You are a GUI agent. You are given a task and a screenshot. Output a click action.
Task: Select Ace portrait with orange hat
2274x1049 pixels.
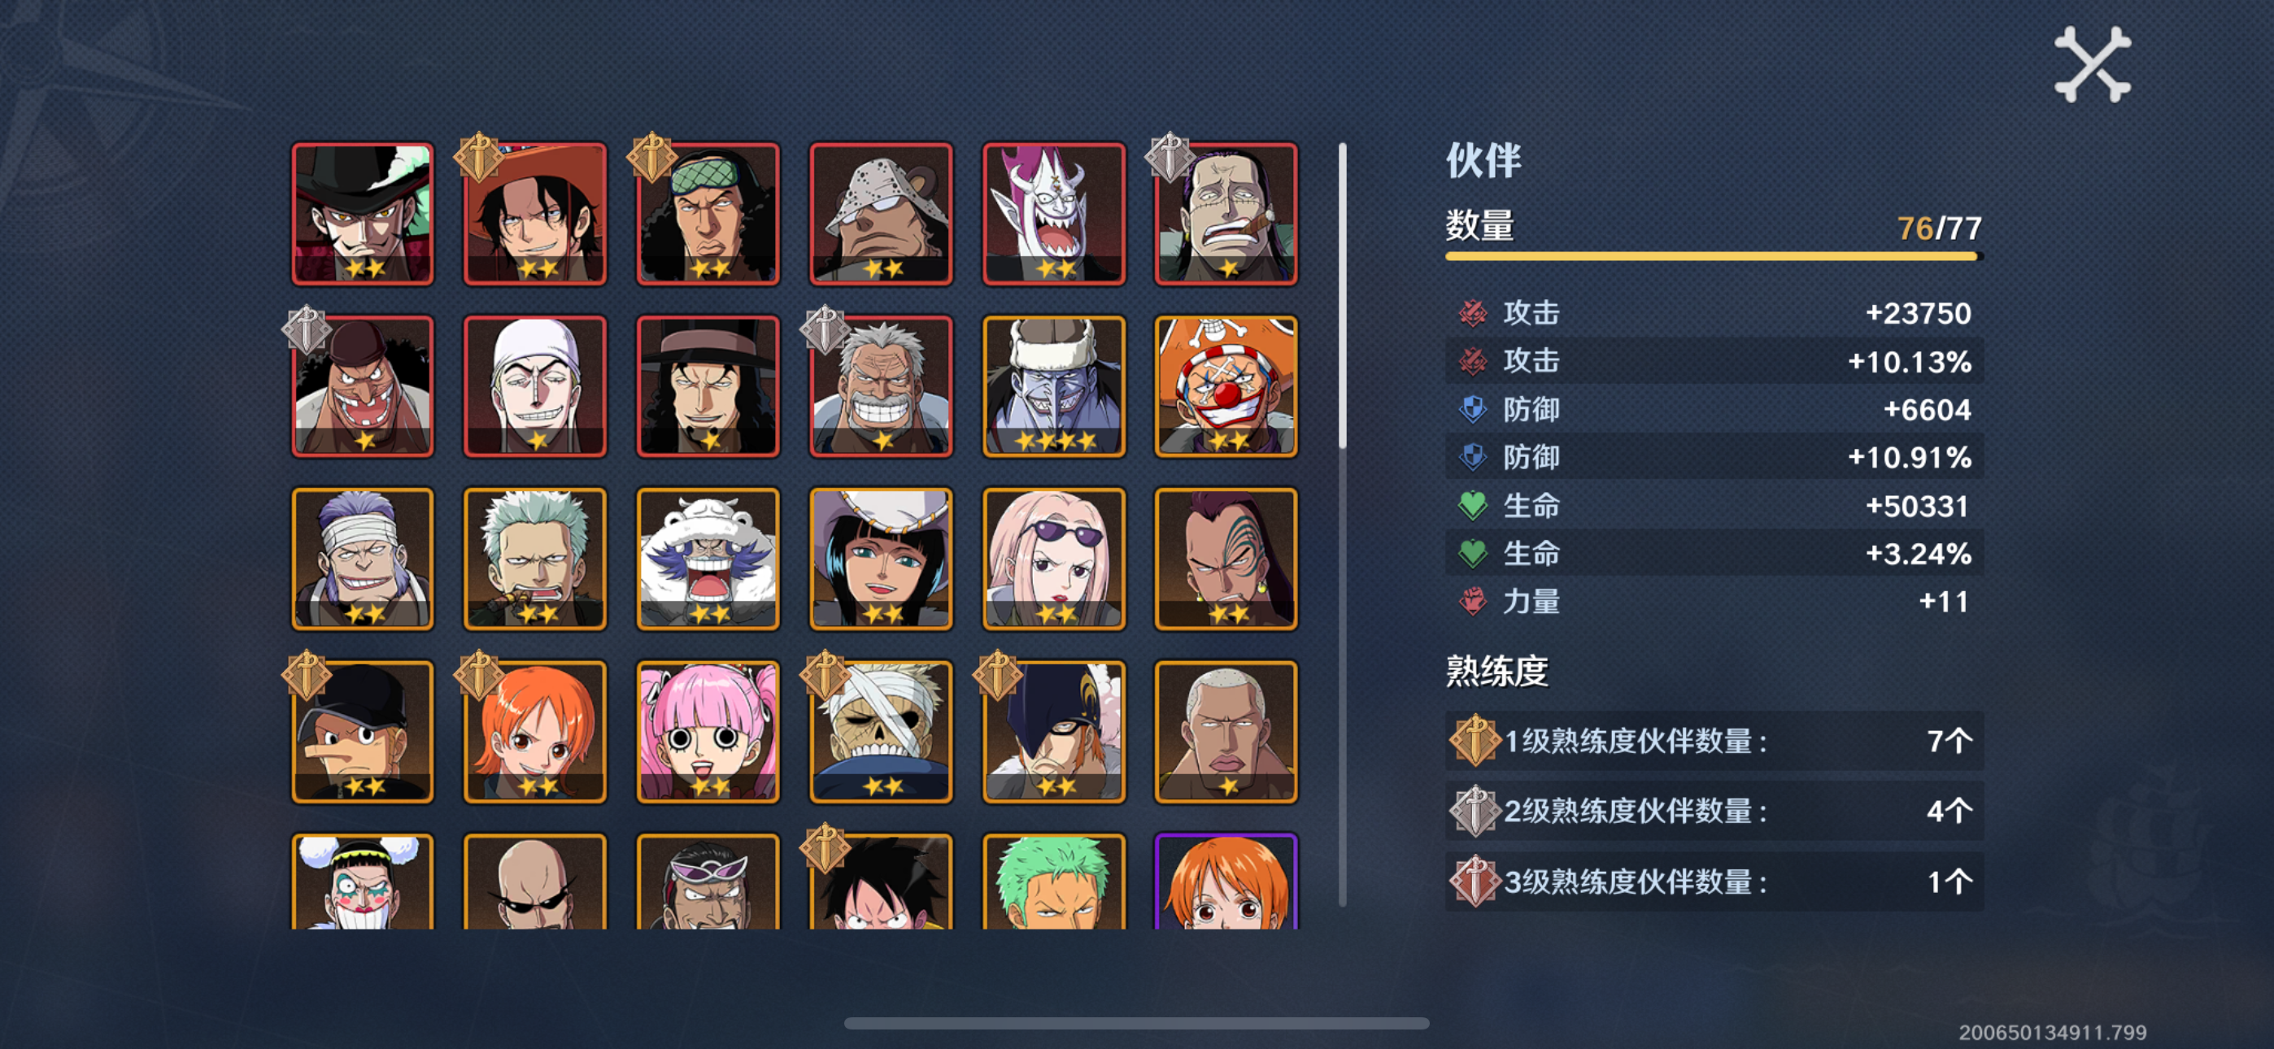pyautogui.click(x=535, y=214)
